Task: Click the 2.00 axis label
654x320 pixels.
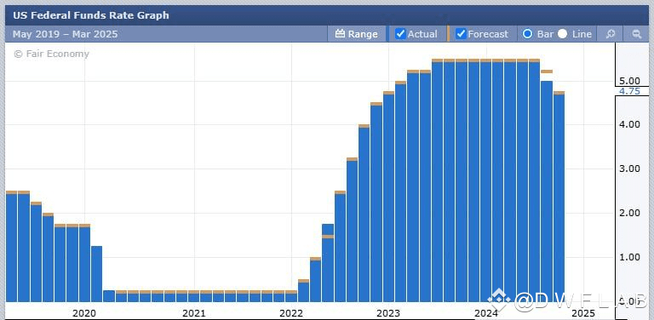Action: click(629, 213)
